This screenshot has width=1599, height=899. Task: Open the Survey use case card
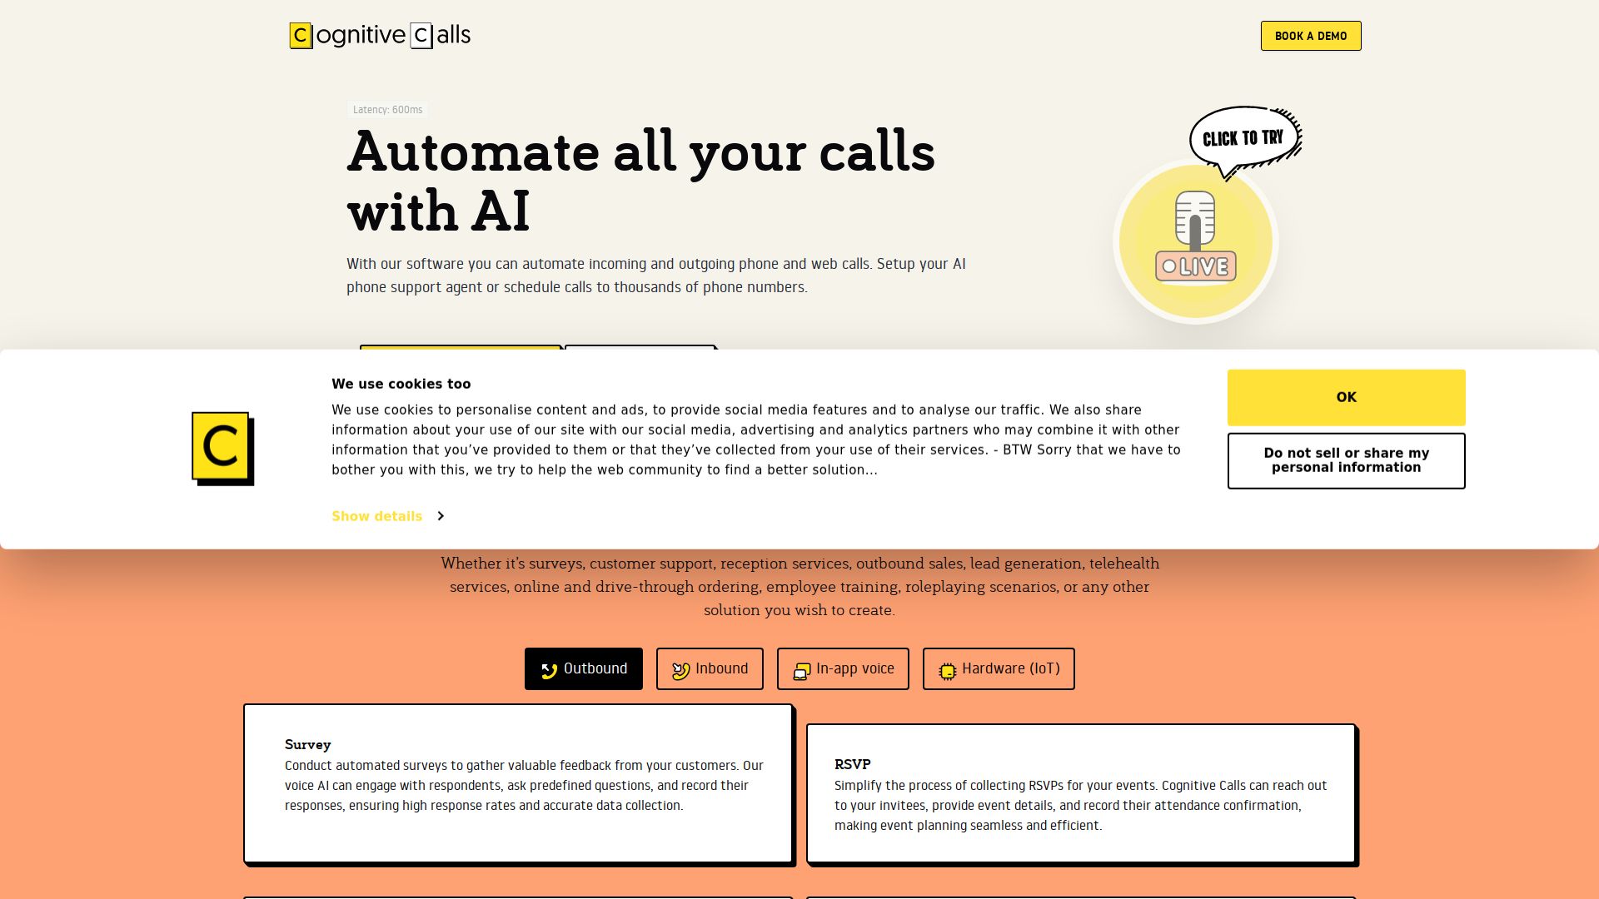coord(518,783)
